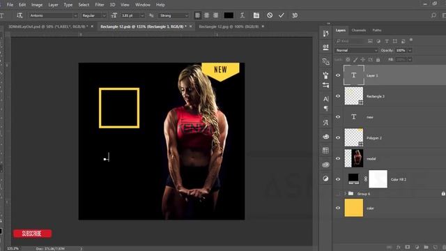Open the Adjustments panel icon
446x251 pixels.
point(325,178)
